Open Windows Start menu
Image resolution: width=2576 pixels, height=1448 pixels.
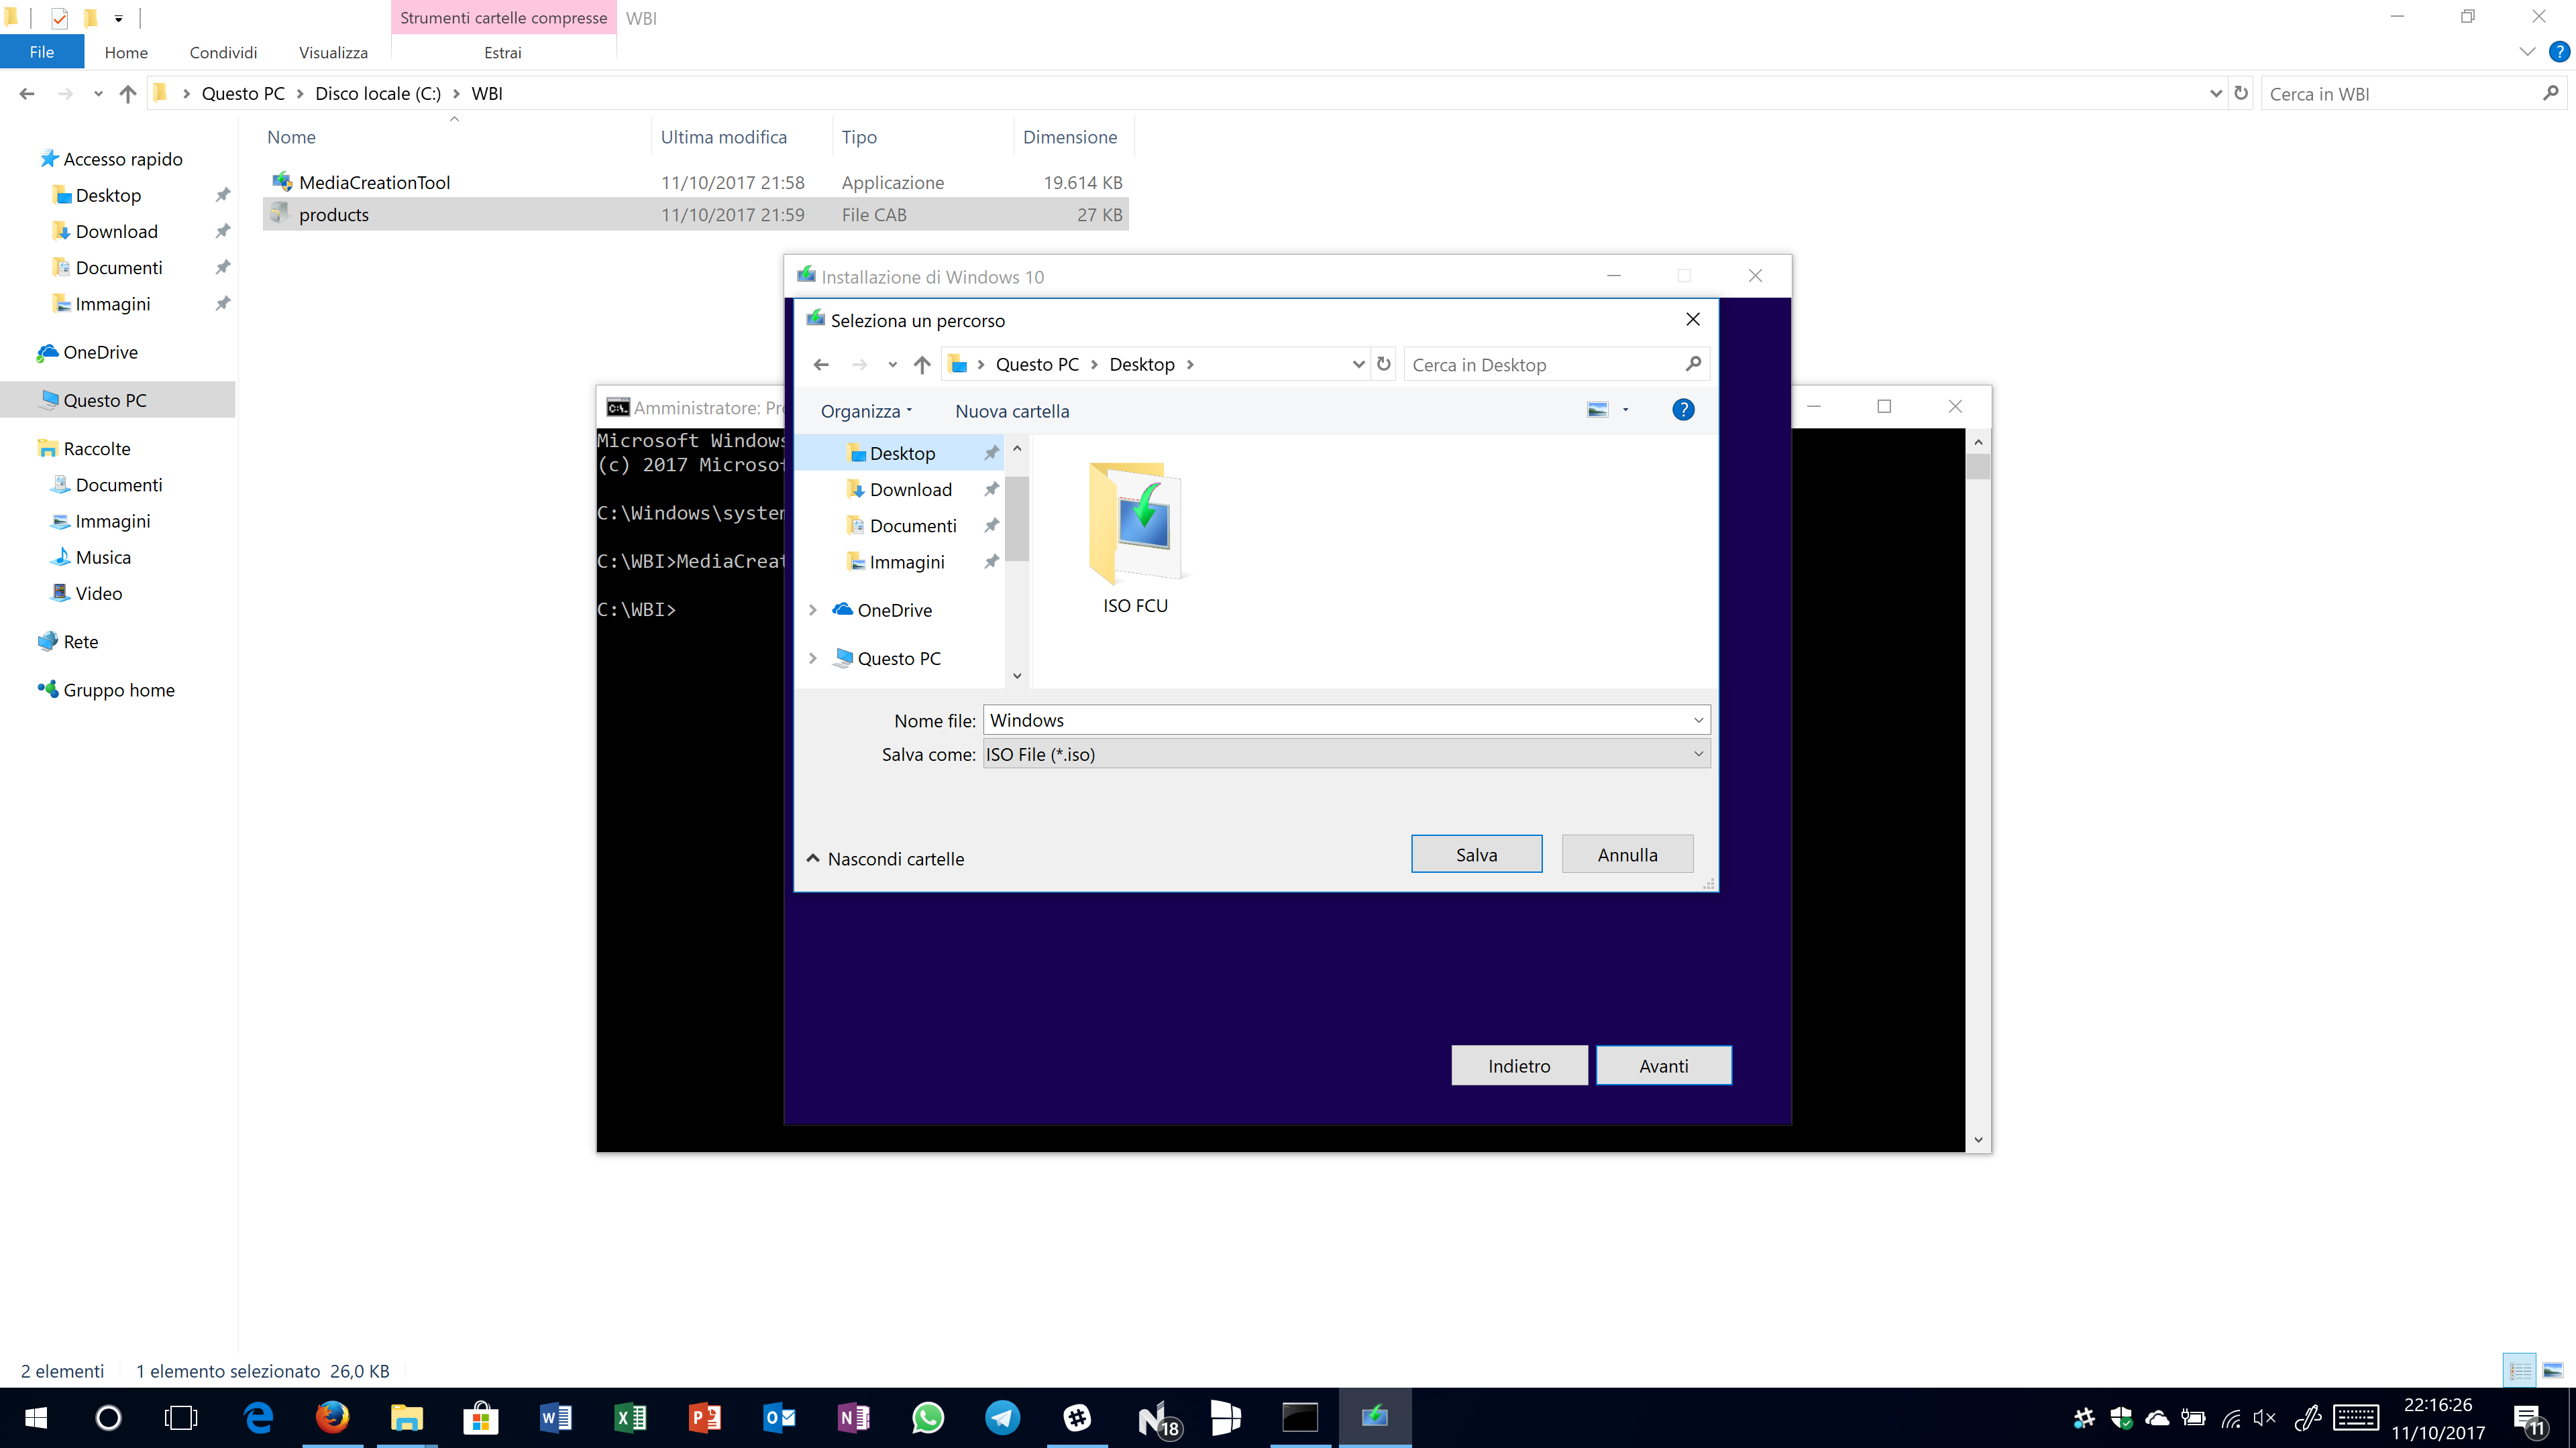click(x=36, y=1417)
